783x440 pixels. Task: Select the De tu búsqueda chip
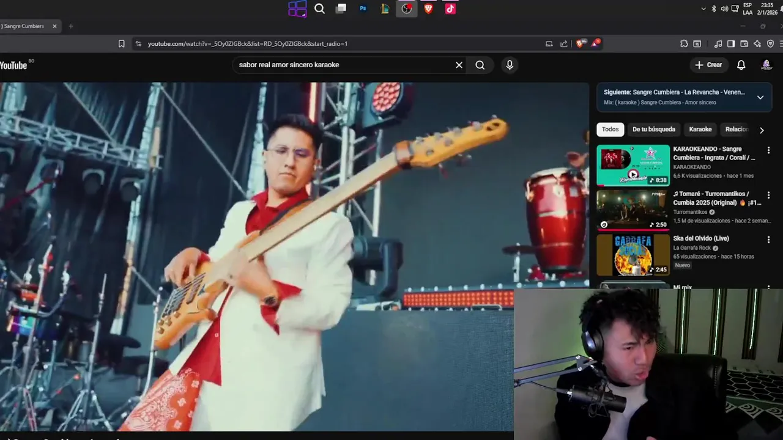tap(654, 130)
